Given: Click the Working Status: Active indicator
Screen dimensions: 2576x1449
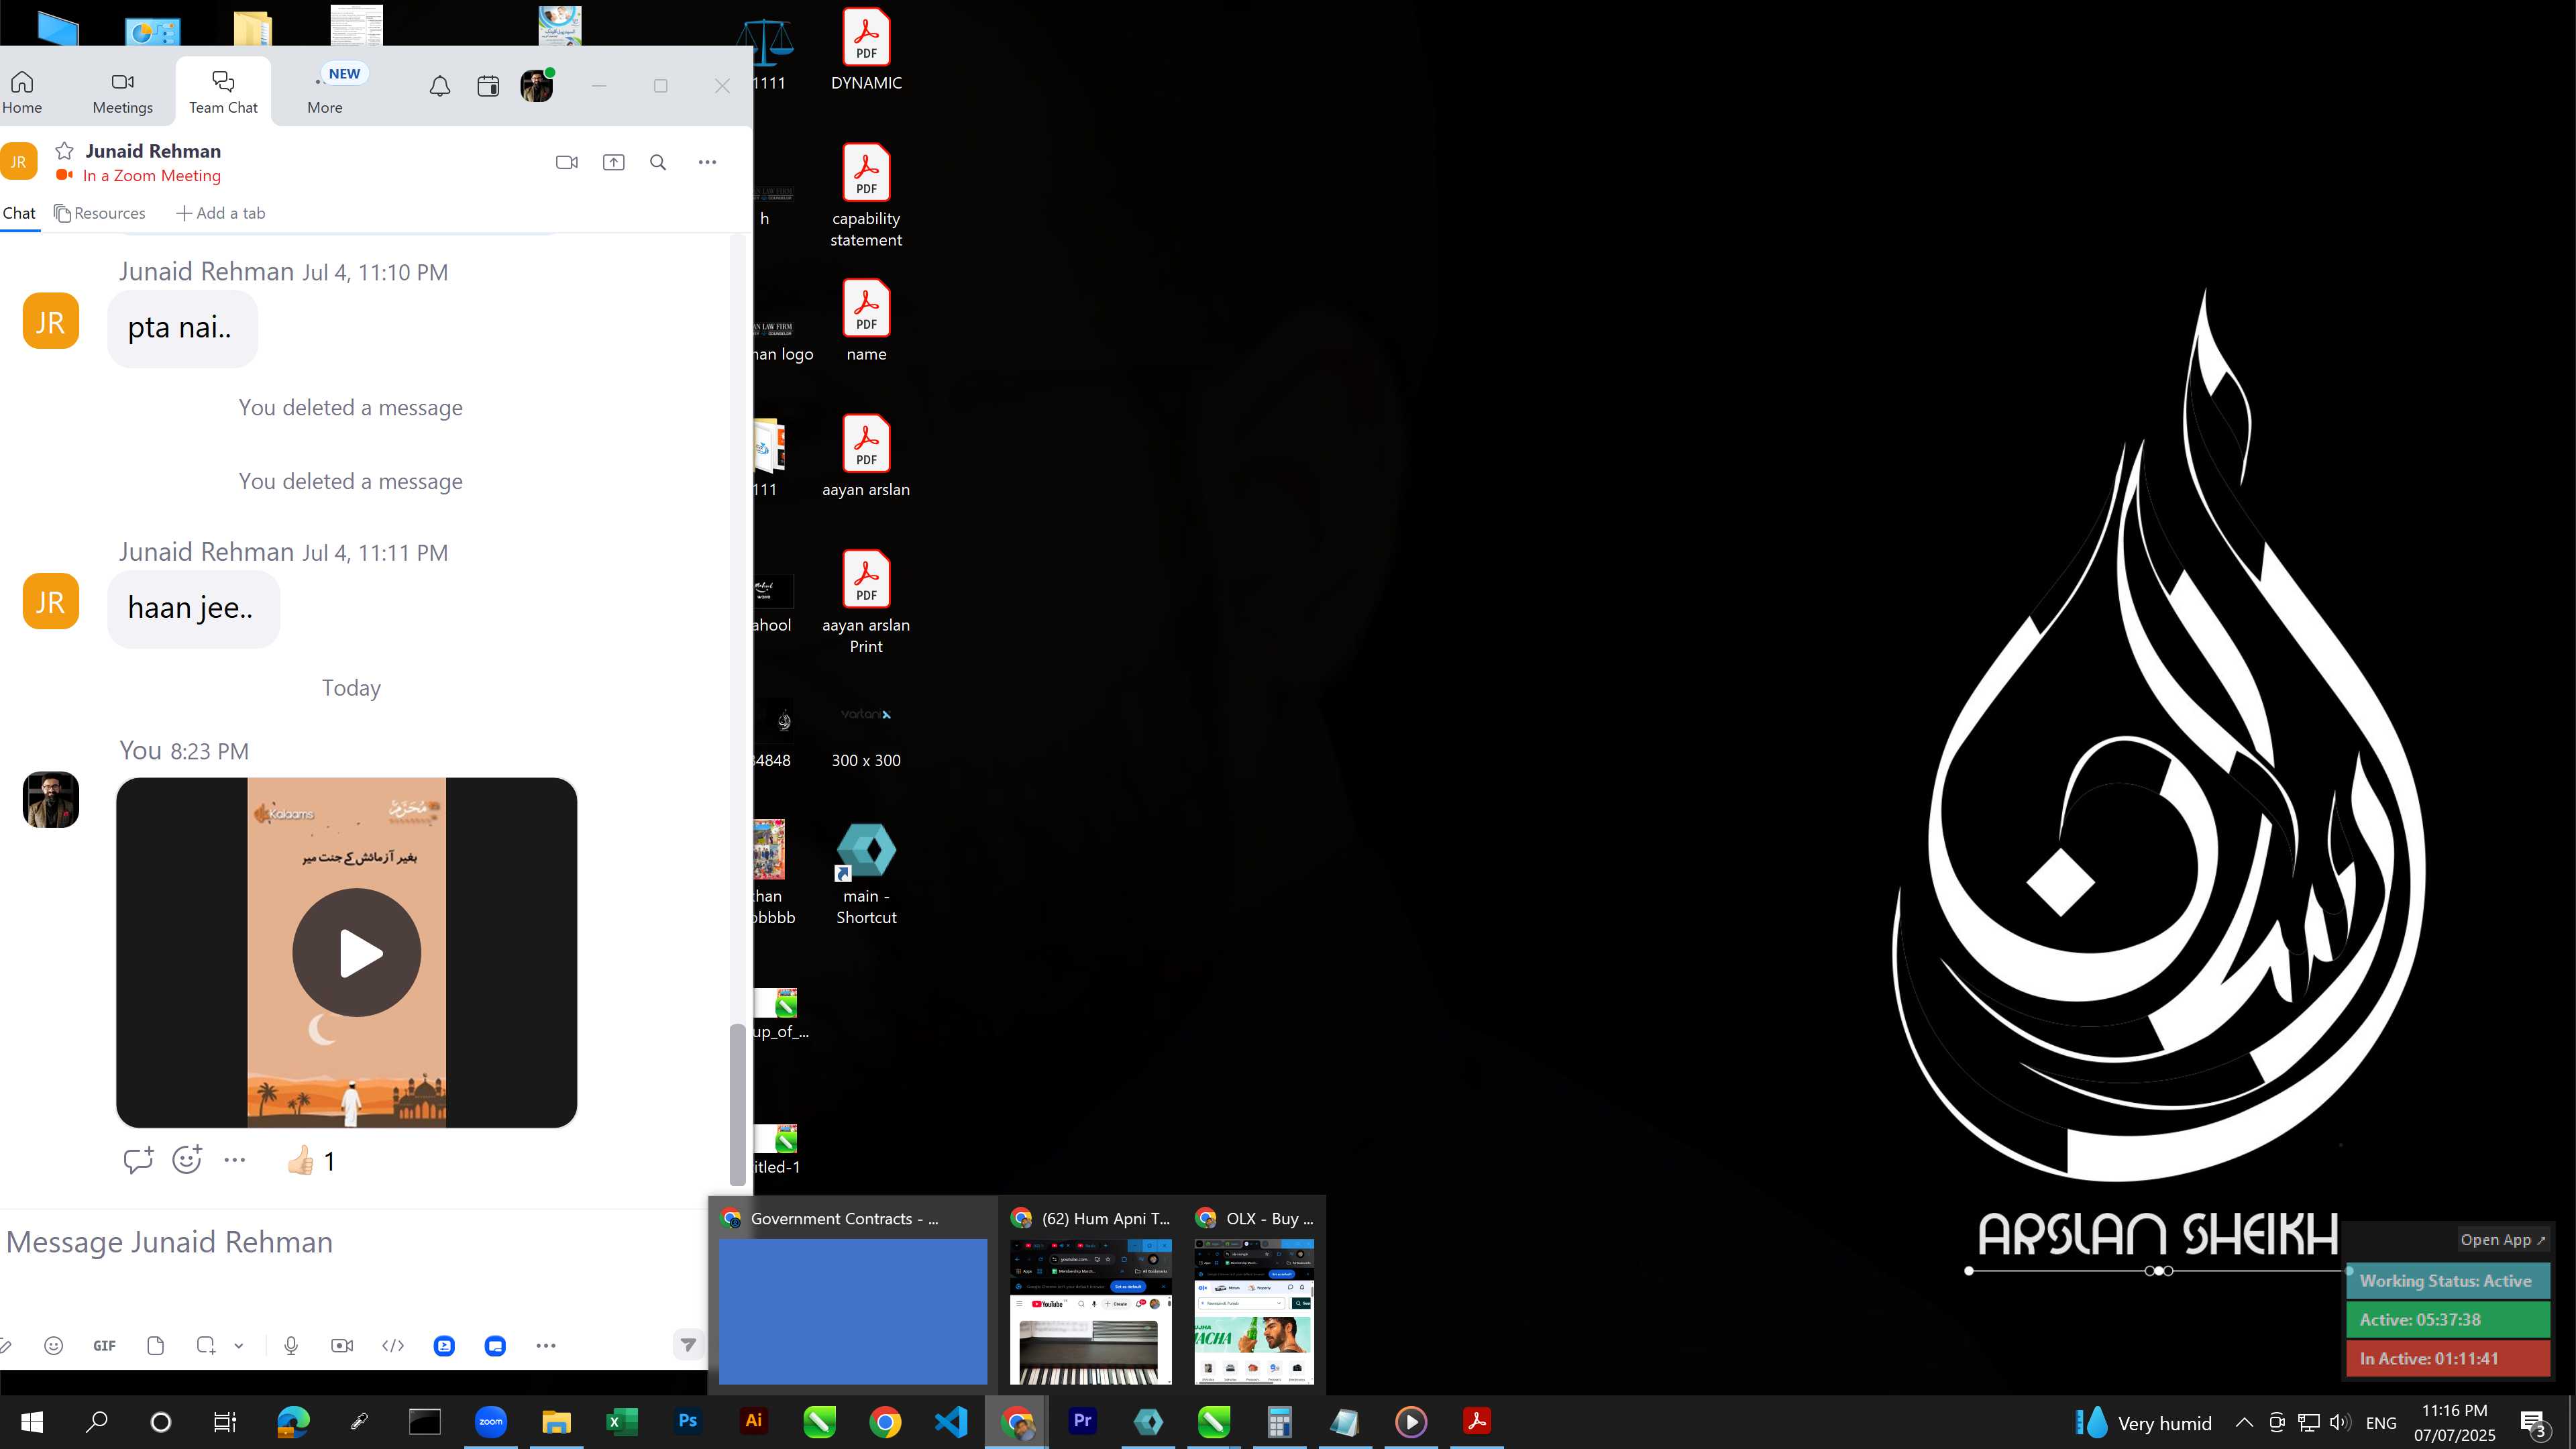Looking at the screenshot, I should click(x=2447, y=1280).
